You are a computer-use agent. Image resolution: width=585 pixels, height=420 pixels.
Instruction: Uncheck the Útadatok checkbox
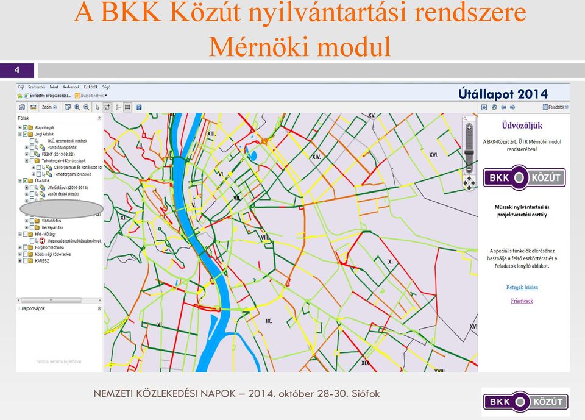26,180
